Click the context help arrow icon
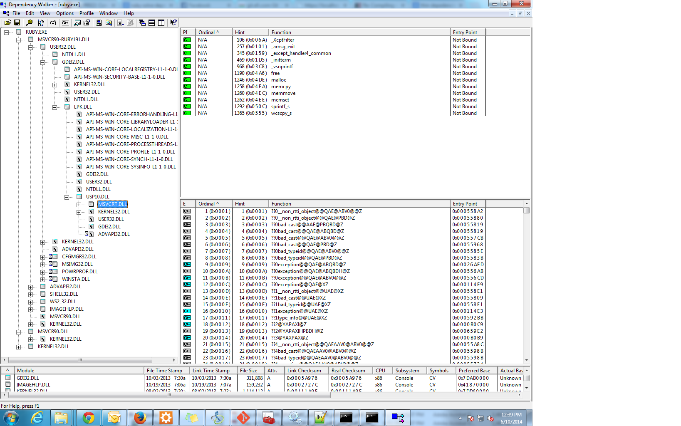 pos(173,22)
